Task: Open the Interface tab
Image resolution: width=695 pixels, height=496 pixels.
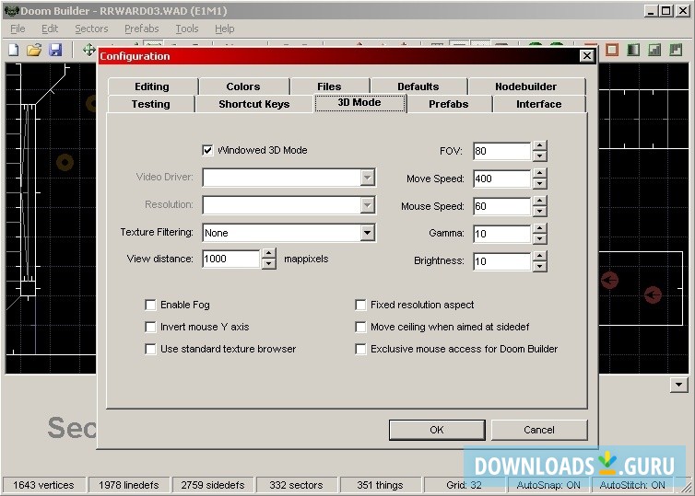Action: click(x=539, y=104)
